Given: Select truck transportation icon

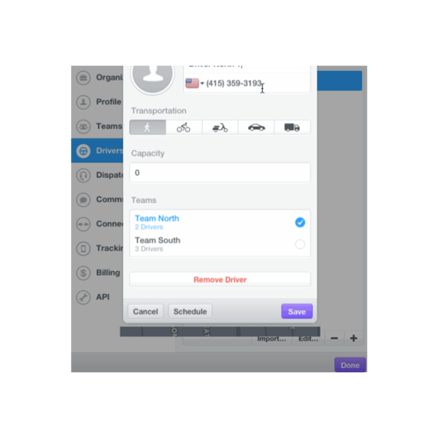Looking at the screenshot, I should pyautogui.click(x=292, y=127).
